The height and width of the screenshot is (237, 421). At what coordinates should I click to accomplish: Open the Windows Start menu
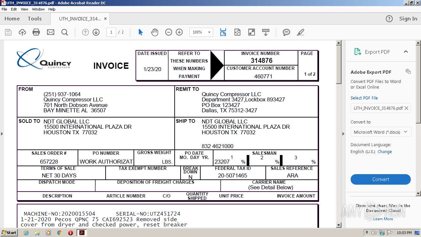(9, 232)
